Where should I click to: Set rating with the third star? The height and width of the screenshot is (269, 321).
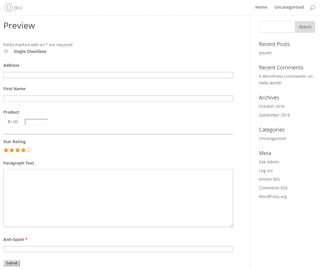(x=18, y=151)
